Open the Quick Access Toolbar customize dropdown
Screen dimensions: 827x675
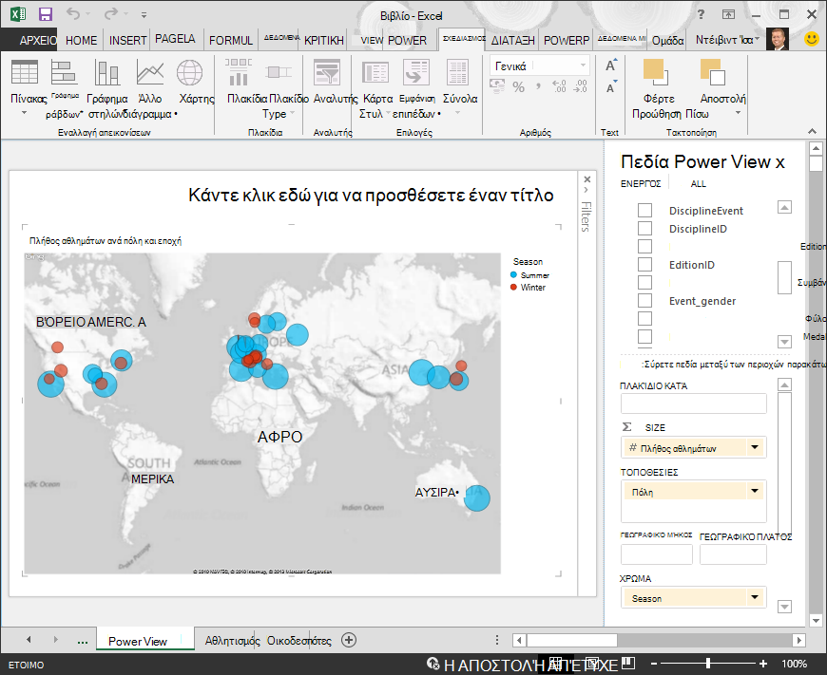coord(144,15)
